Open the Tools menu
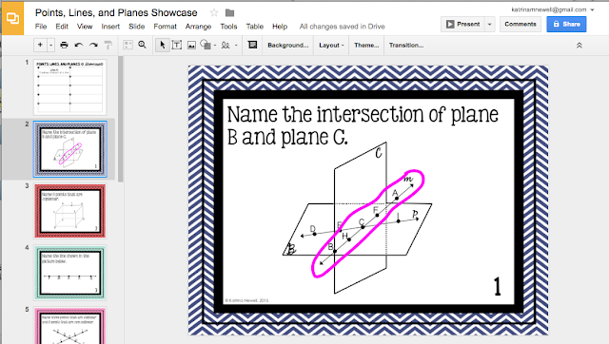 [228, 27]
